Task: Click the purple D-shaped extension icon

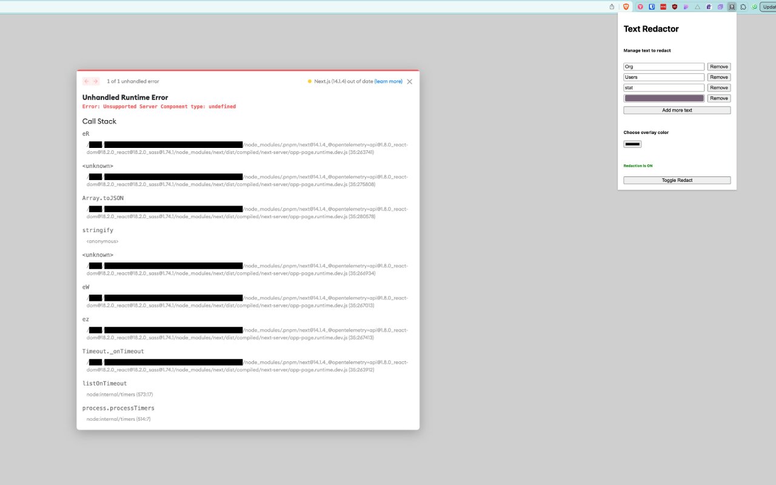Action: (x=686, y=7)
